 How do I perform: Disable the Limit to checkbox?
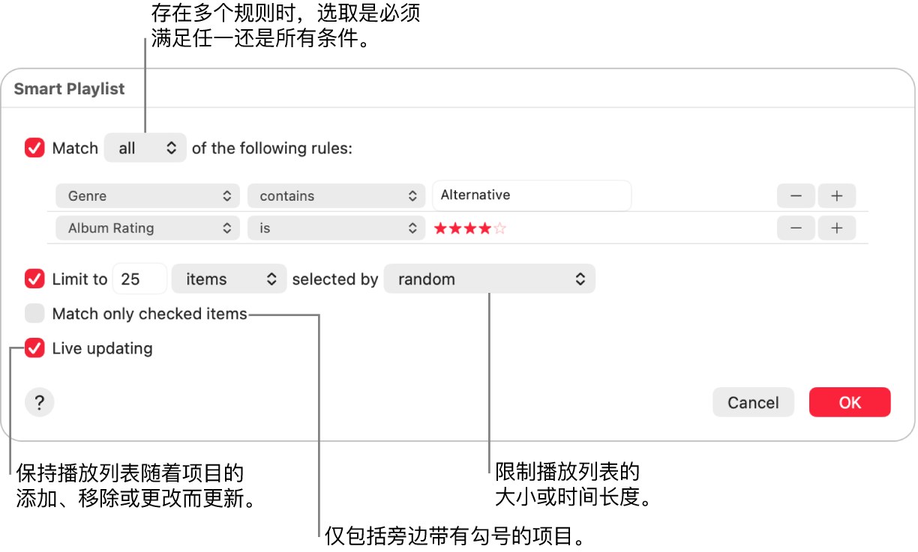[35, 279]
